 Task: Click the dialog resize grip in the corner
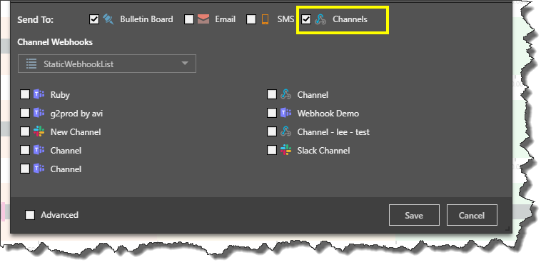pyautogui.click(x=507, y=229)
